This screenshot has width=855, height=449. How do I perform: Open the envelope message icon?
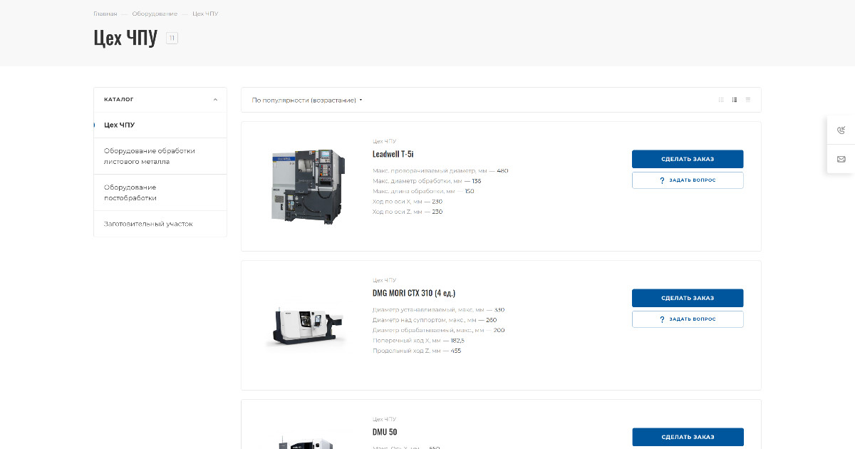coord(841,159)
